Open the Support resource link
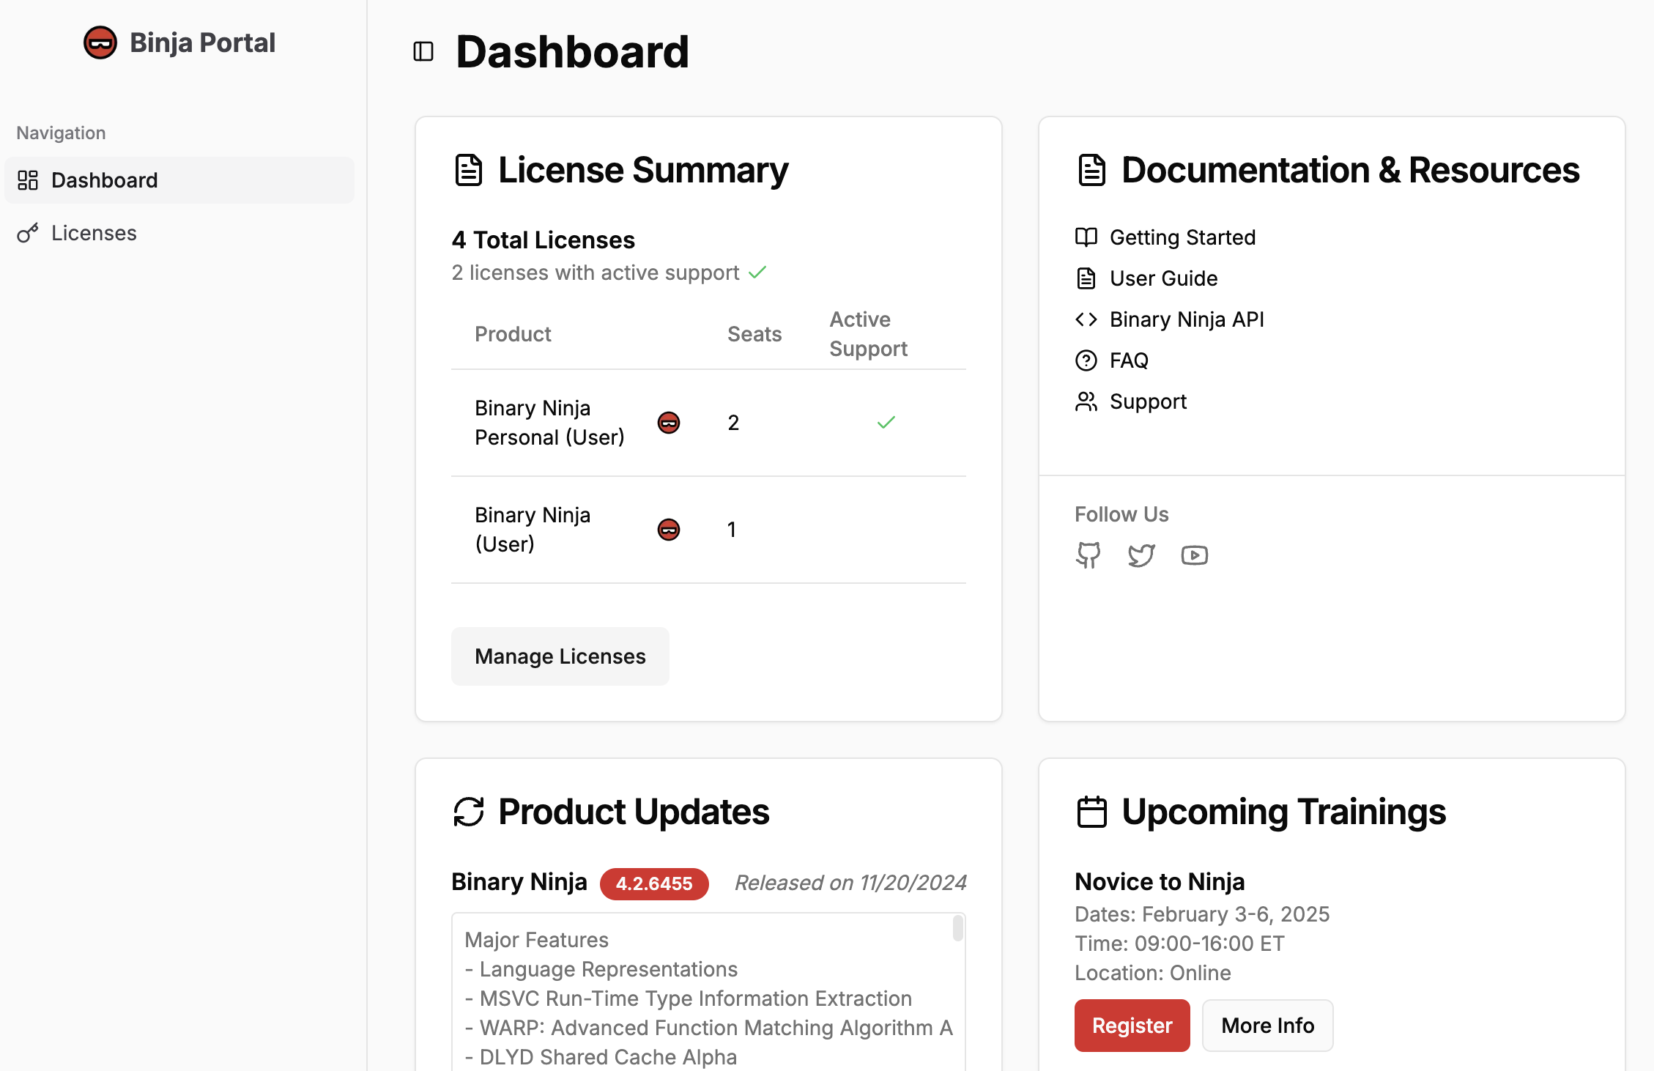Image resolution: width=1654 pixels, height=1071 pixels. [x=1148, y=401]
